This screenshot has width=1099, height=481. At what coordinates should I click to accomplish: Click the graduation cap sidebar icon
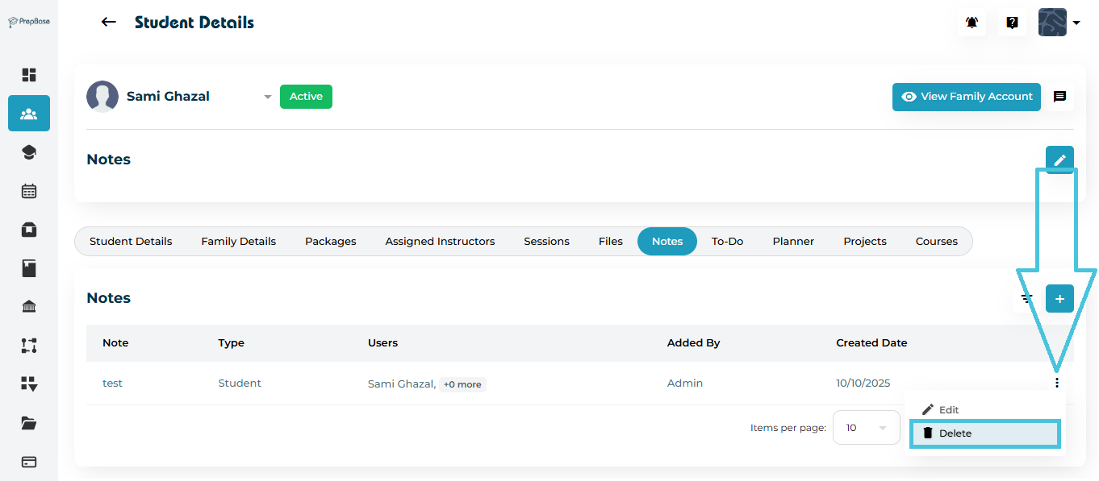point(29,152)
